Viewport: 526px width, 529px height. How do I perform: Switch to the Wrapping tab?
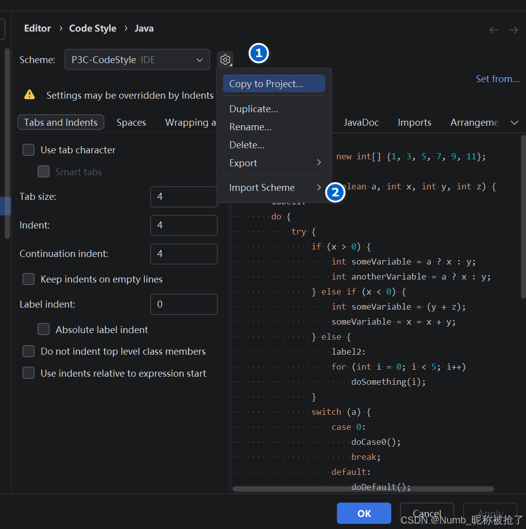coord(190,122)
